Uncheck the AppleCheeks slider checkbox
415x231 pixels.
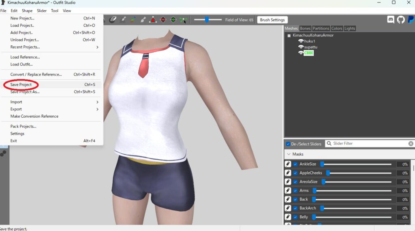295,173
